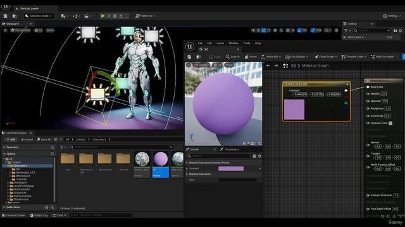405x227 pixels.
Task: Open the Show menu in the main viewport
Action: click(50, 30)
